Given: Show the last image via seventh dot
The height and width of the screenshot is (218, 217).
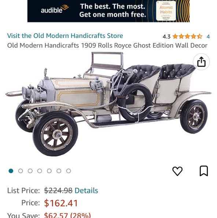Looking at the screenshot, I should pos(69,171).
